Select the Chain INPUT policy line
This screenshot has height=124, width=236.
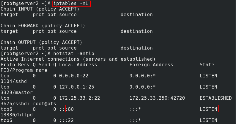pyautogui.click(x=40, y=9)
